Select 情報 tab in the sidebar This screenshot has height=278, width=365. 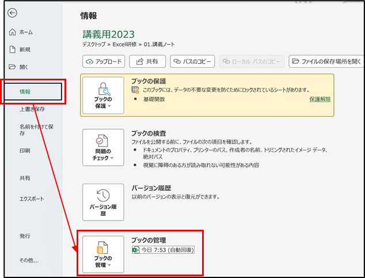pyautogui.click(x=33, y=92)
